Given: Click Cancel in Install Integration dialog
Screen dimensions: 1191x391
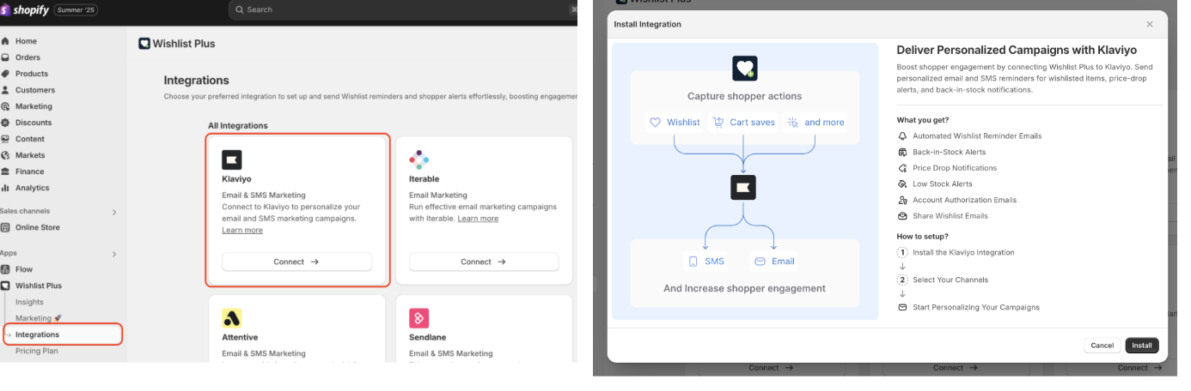Looking at the screenshot, I should 1102,346.
